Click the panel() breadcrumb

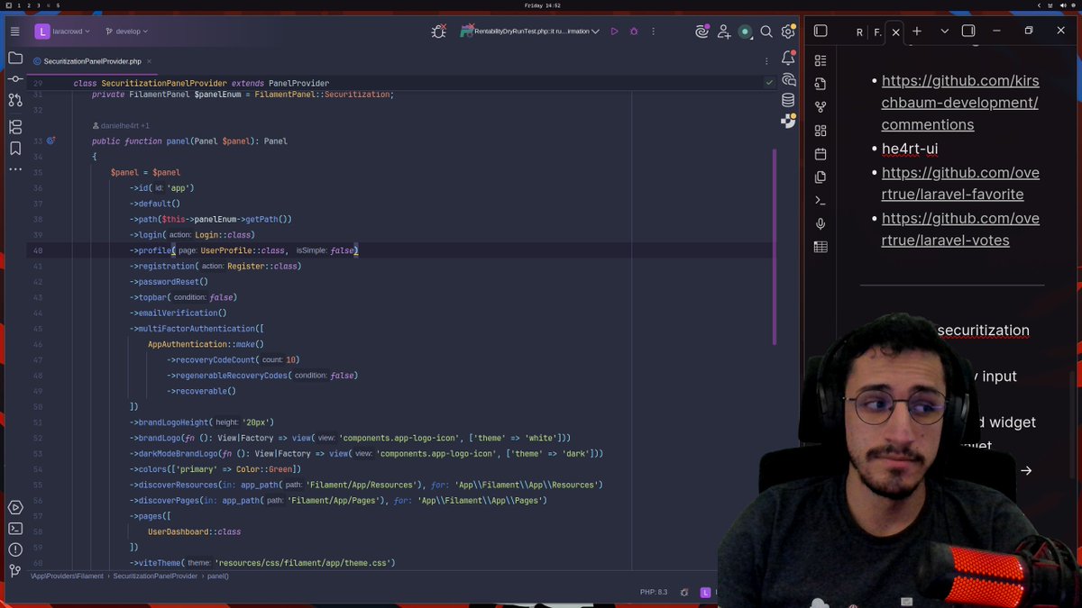[x=217, y=576]
